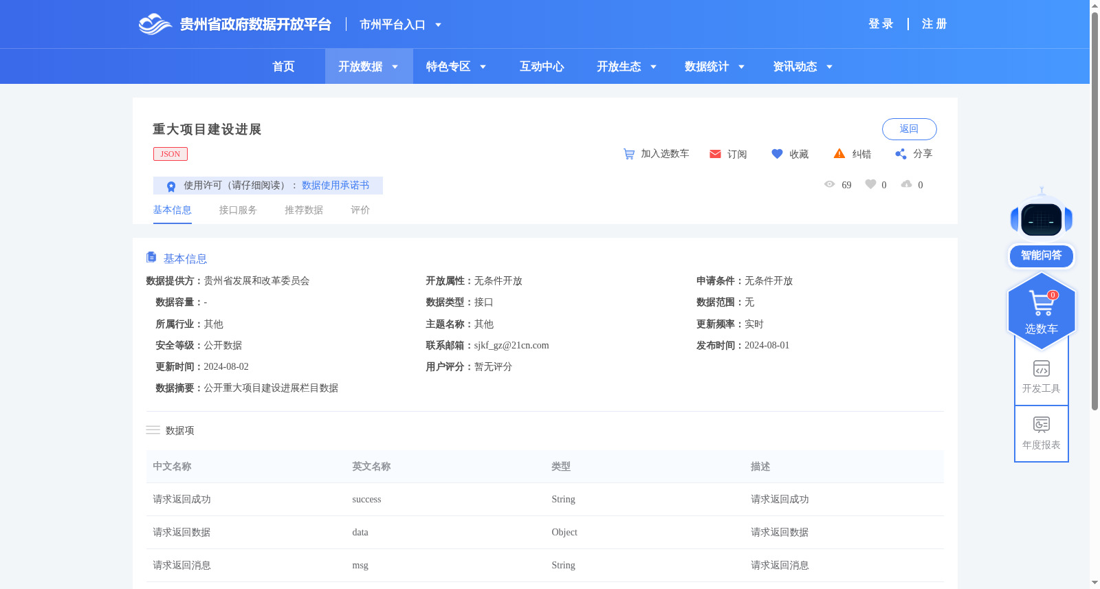
Task: Click the scrollbar up arrow
Action: pyautogui.click(x=1094, y=5)
